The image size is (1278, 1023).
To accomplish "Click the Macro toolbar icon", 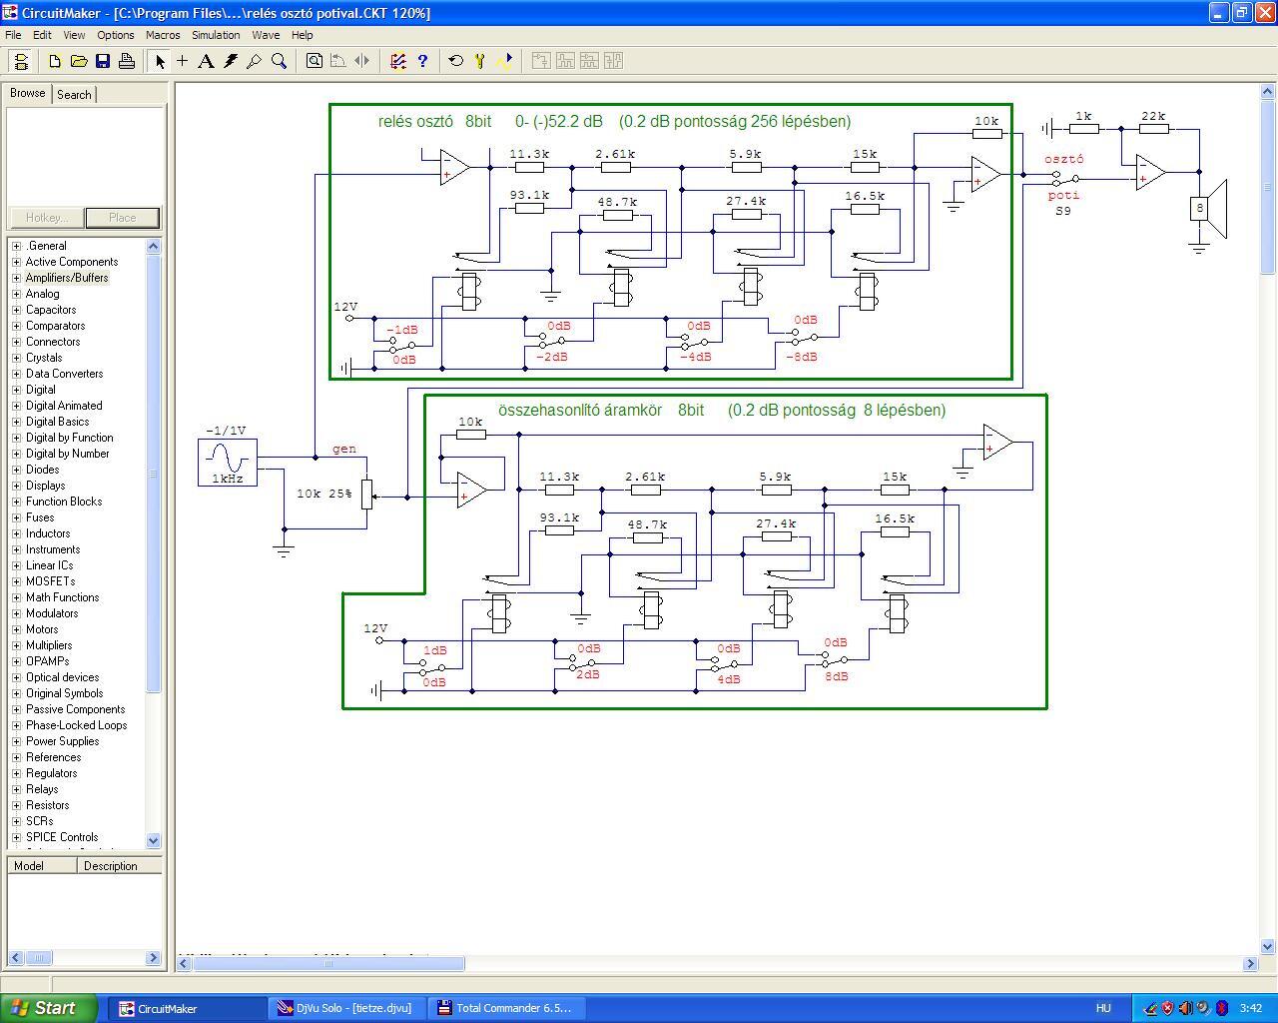I will point(398,61).
